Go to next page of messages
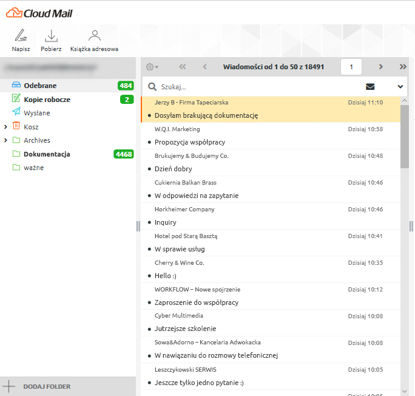 click(380, 67)
